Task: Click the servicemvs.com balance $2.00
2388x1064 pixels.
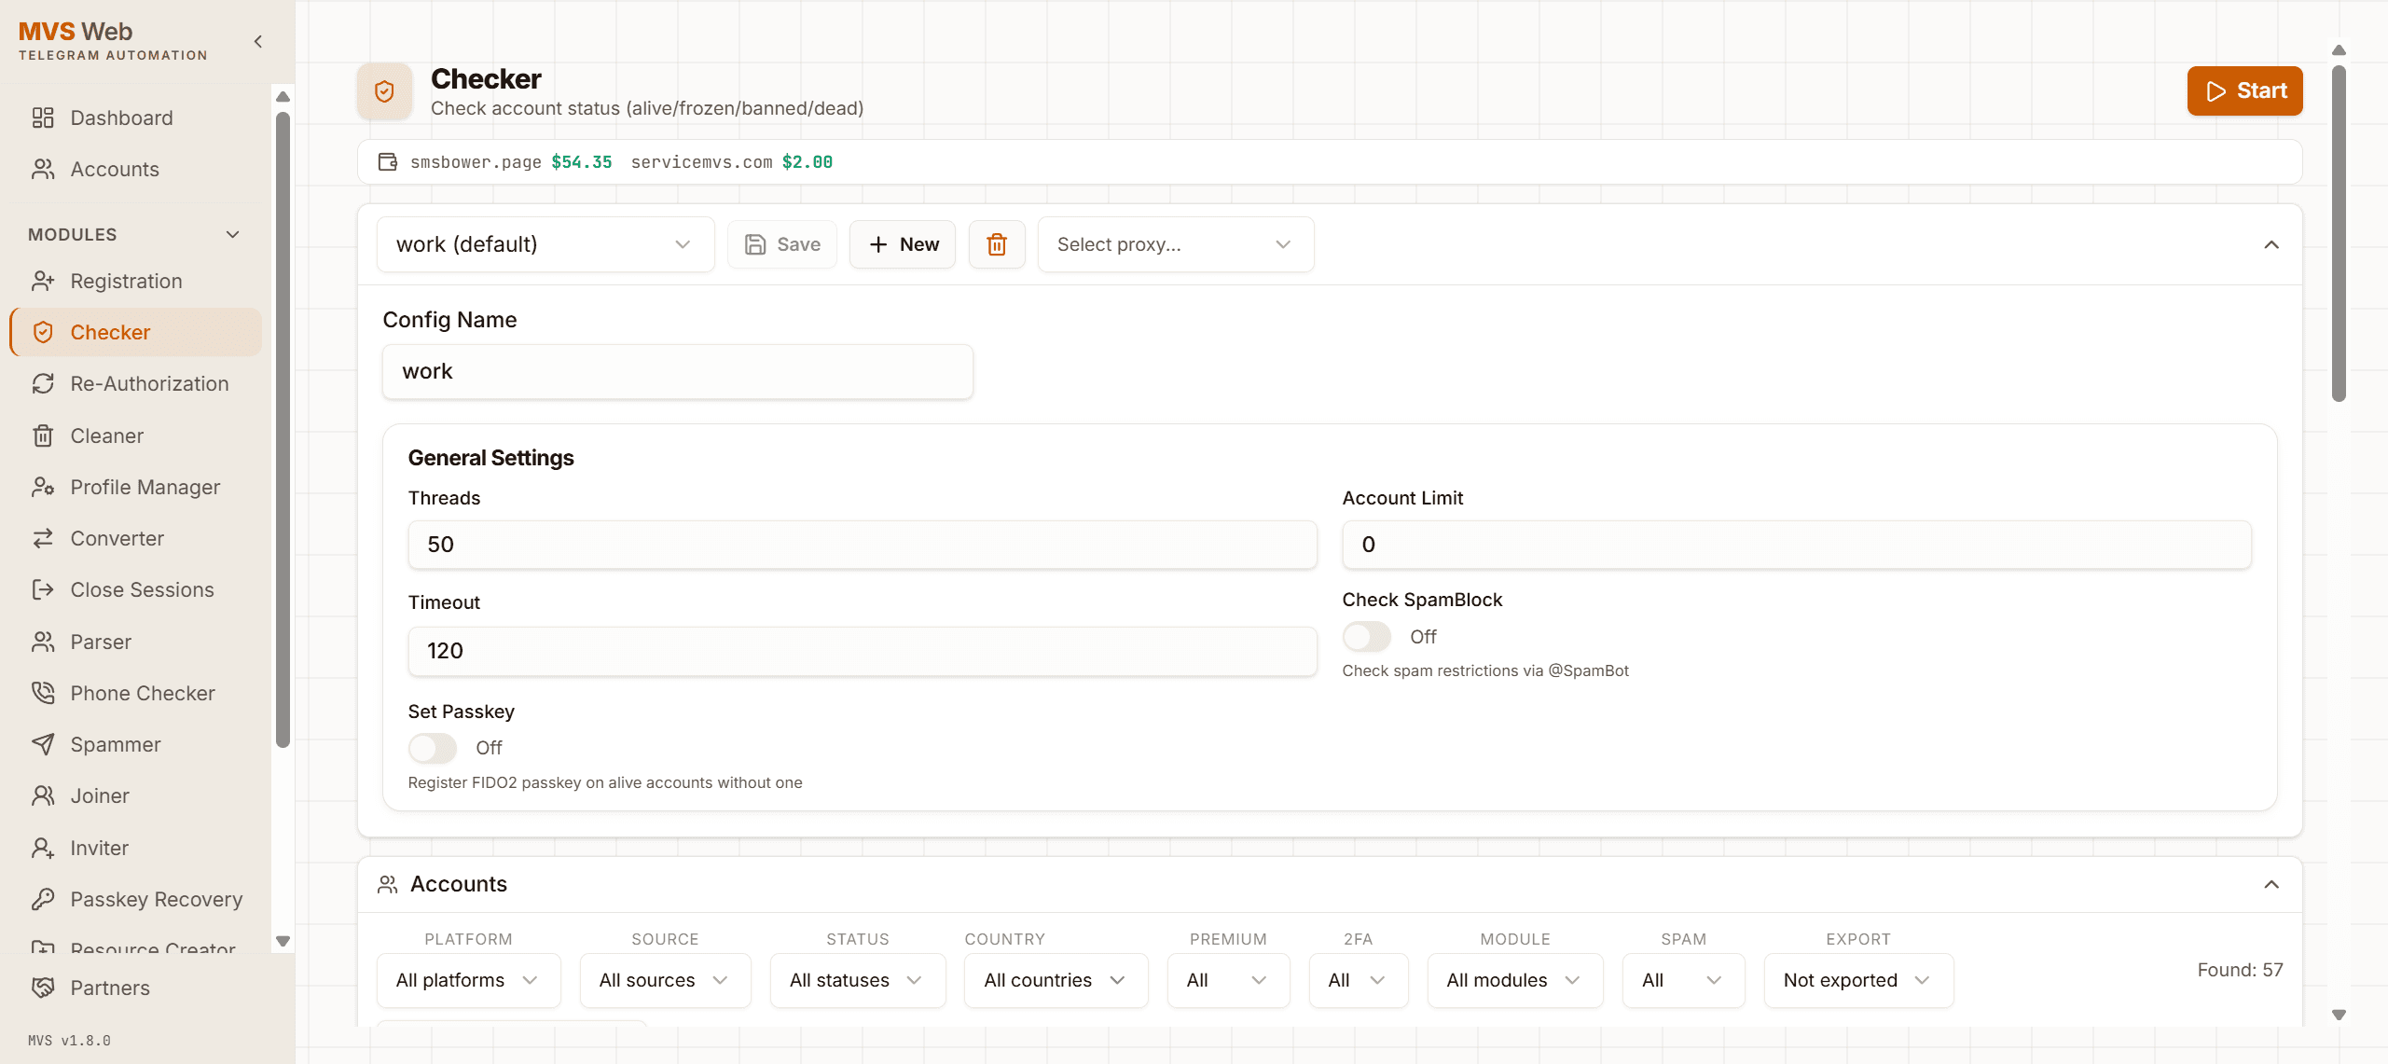Action: (x=731, y=162)
